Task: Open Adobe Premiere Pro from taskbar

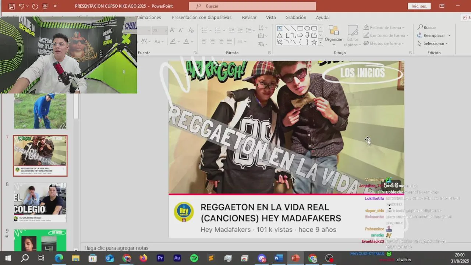Action: pyautogui.click(x=160, y=258)
